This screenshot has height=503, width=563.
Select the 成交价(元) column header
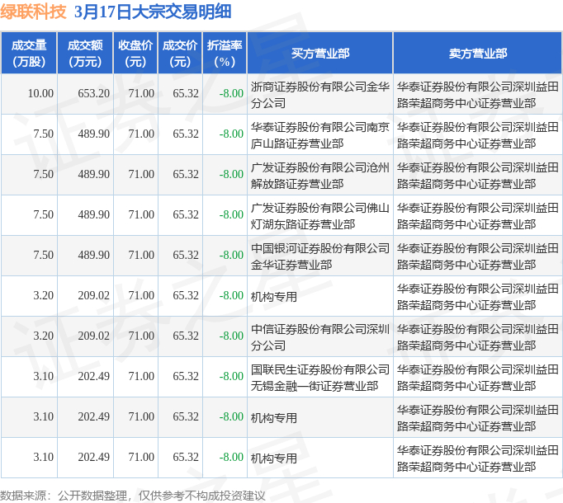[x=180, y=53]
